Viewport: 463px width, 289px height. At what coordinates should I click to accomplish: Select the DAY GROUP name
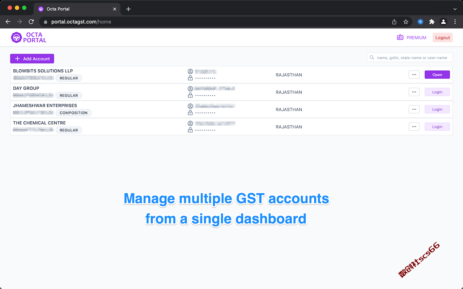(26, 88)
